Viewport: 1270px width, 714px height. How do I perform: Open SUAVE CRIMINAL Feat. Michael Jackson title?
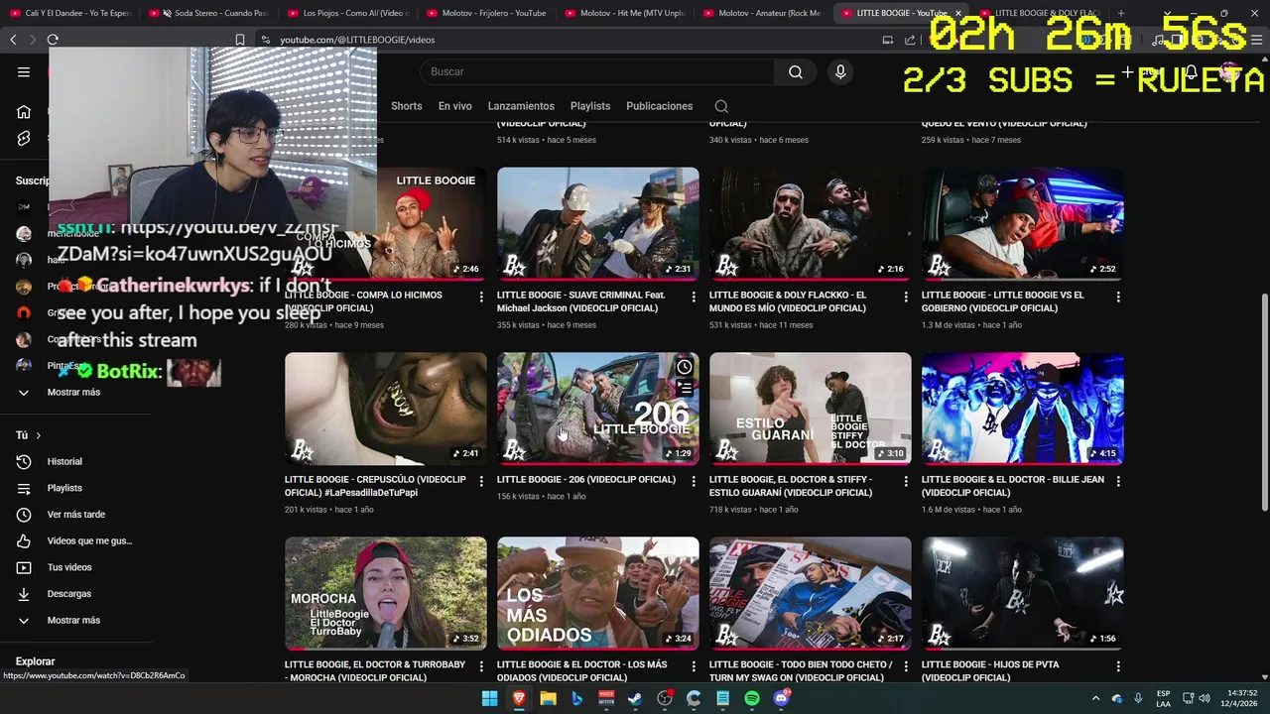tap(581, 301)
